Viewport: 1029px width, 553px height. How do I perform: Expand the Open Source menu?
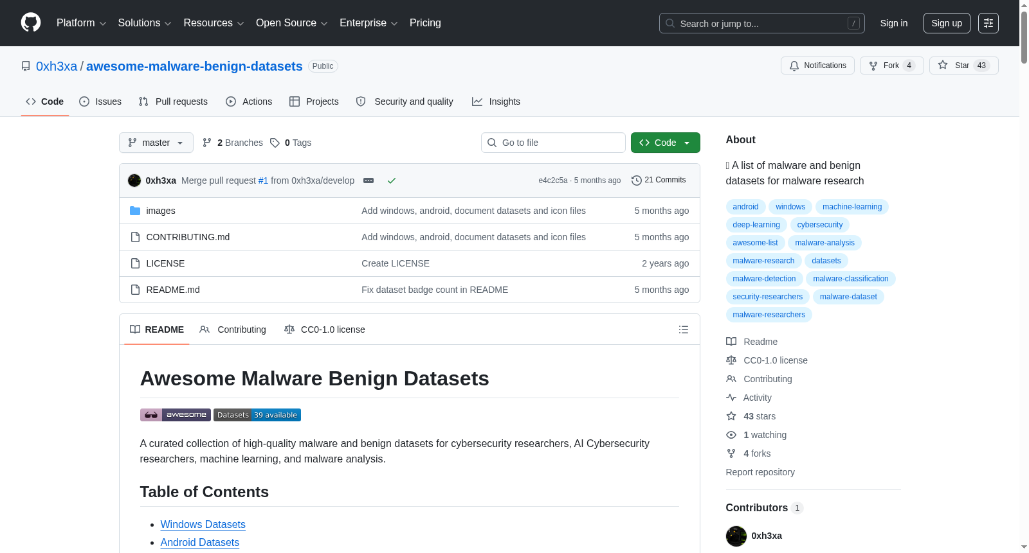(292, 23)
